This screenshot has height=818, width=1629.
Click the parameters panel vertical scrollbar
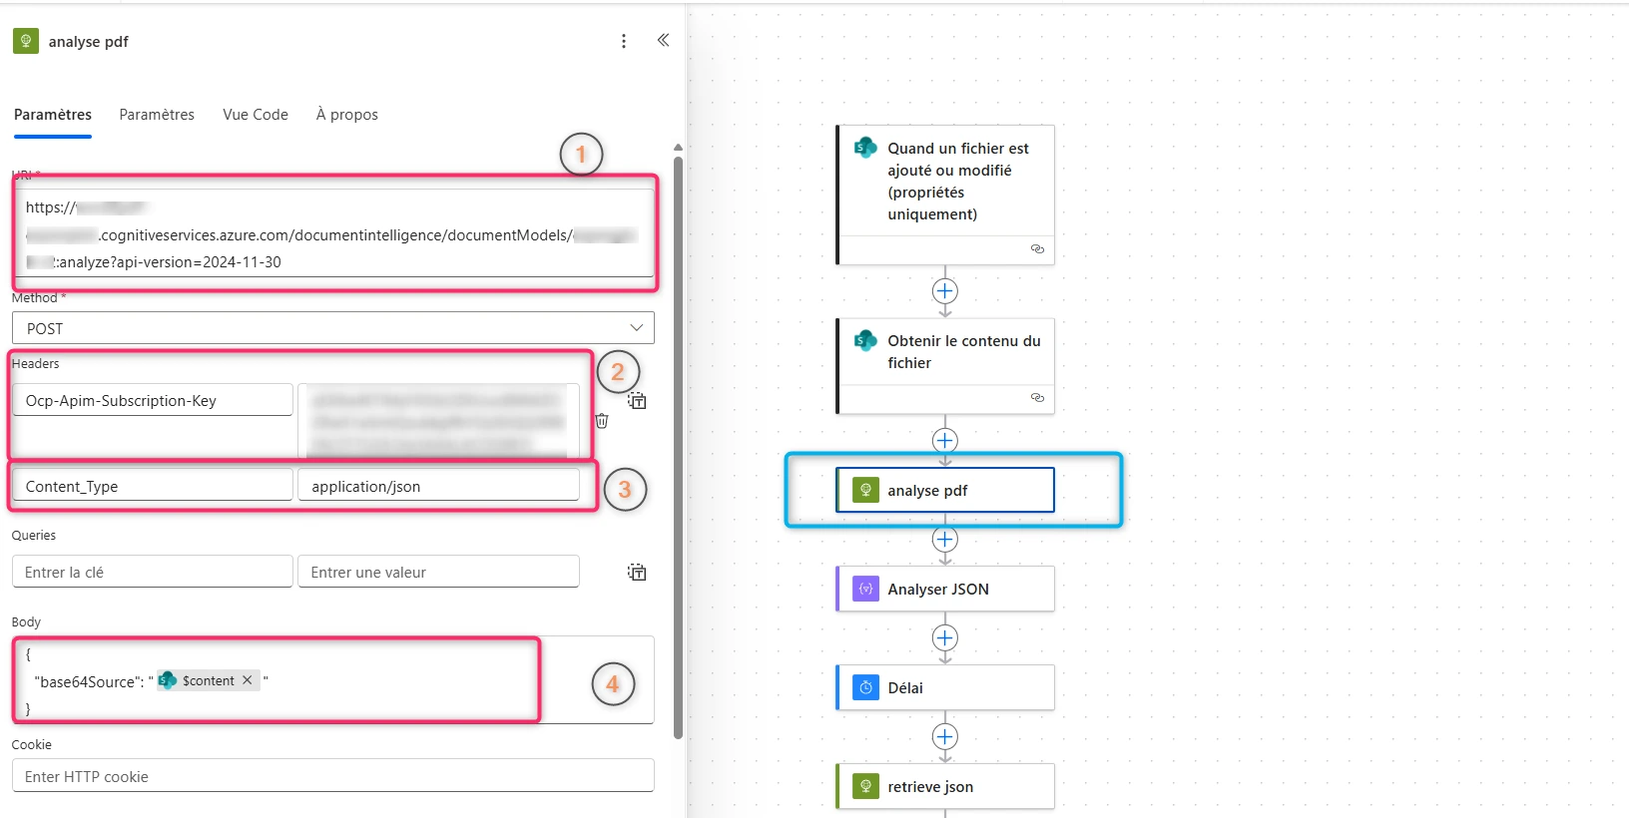tap(679, 446)
